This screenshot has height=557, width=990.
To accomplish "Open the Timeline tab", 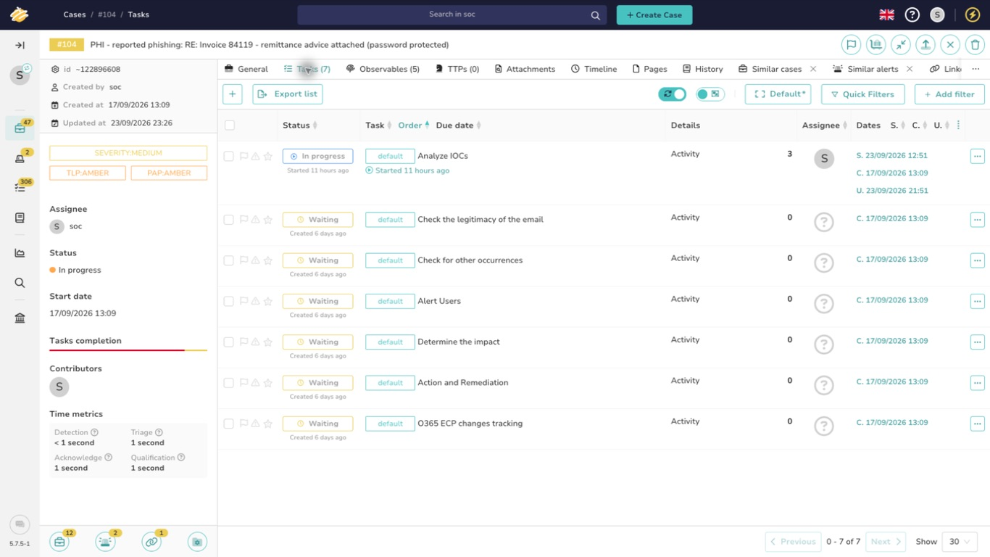I will point(594,69).
